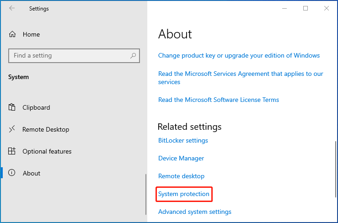The image size is (338, 223).
Task: Open Remote Desktop settings page
Action: coord(46,129)
